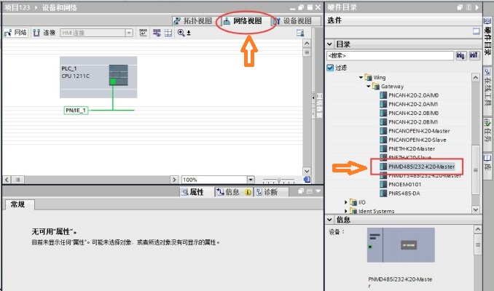Collapse hardware catalog panel with right arrow icon
Image resolution: width=494 pixels, height=291 pixels.
477,7
